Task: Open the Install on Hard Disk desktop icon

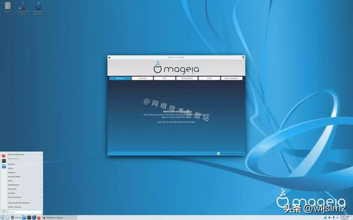Action: 23,8
